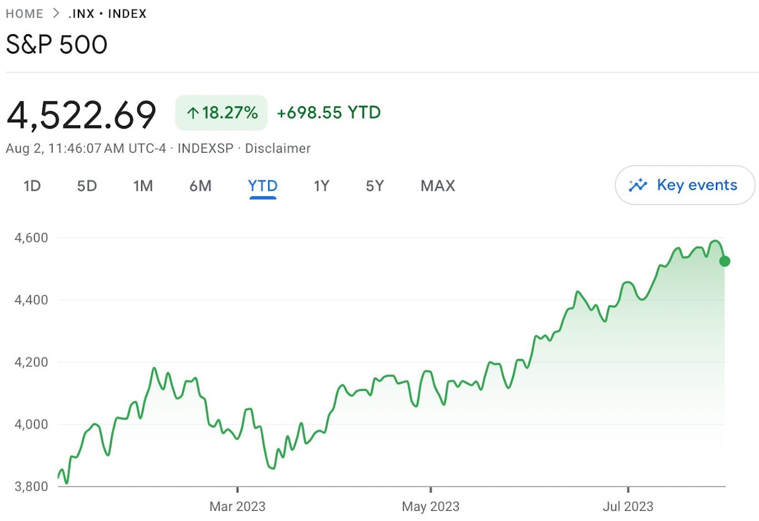Open the Key events button
Image resolution: width=759 pixels, height=521 pixels.
tap(684, 185)
